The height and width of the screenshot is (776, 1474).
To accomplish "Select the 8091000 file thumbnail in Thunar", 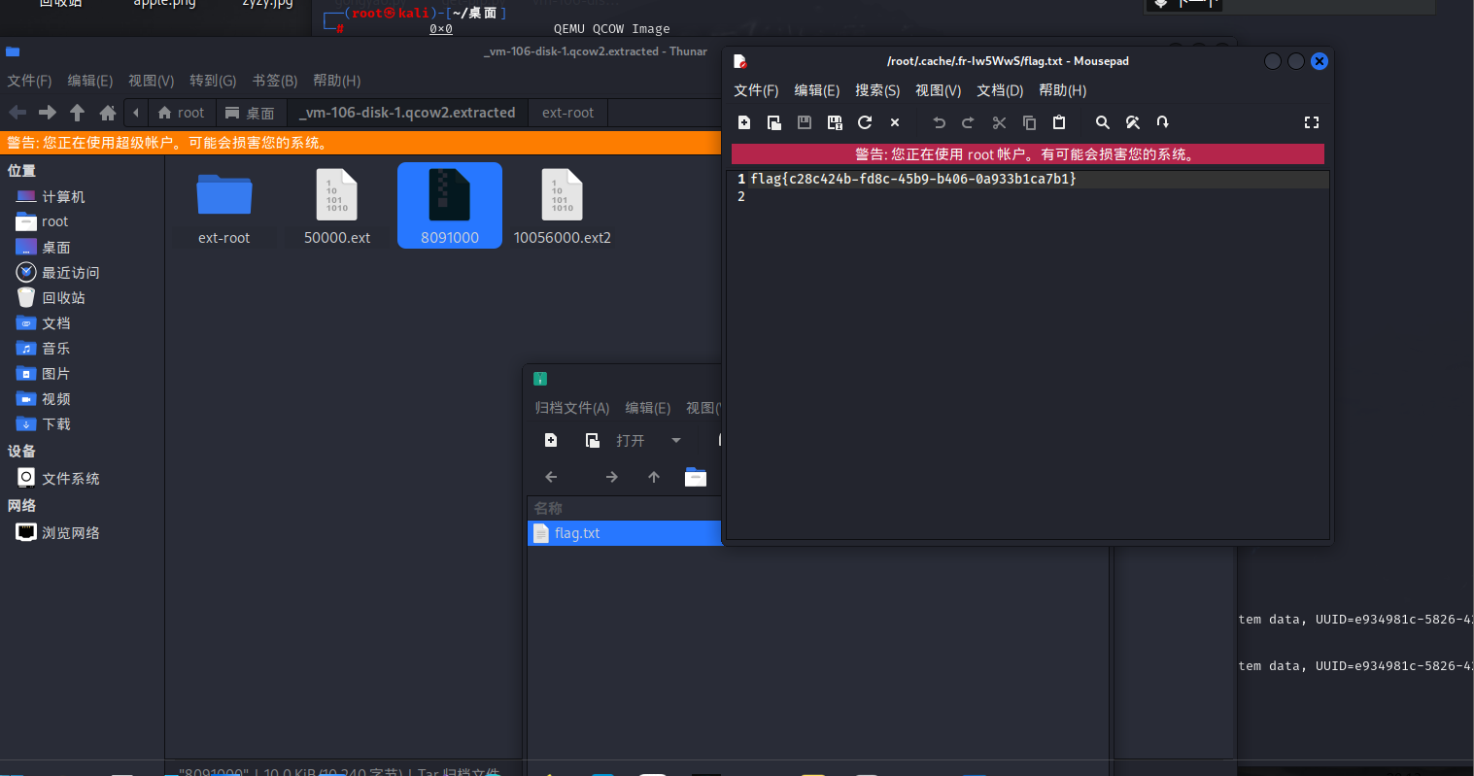I will pyautogui.click(x=449, y=205).
